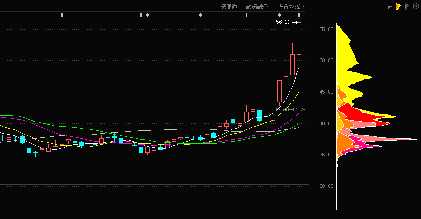
Task: Expand the 设置均线 dropdown
Action: point(291,6)
